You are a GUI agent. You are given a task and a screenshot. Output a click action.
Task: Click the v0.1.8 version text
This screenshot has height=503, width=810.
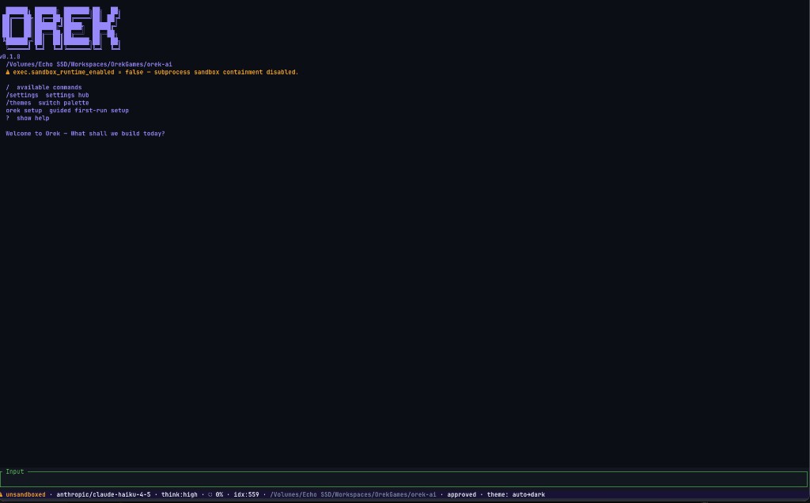click(9, 57)
